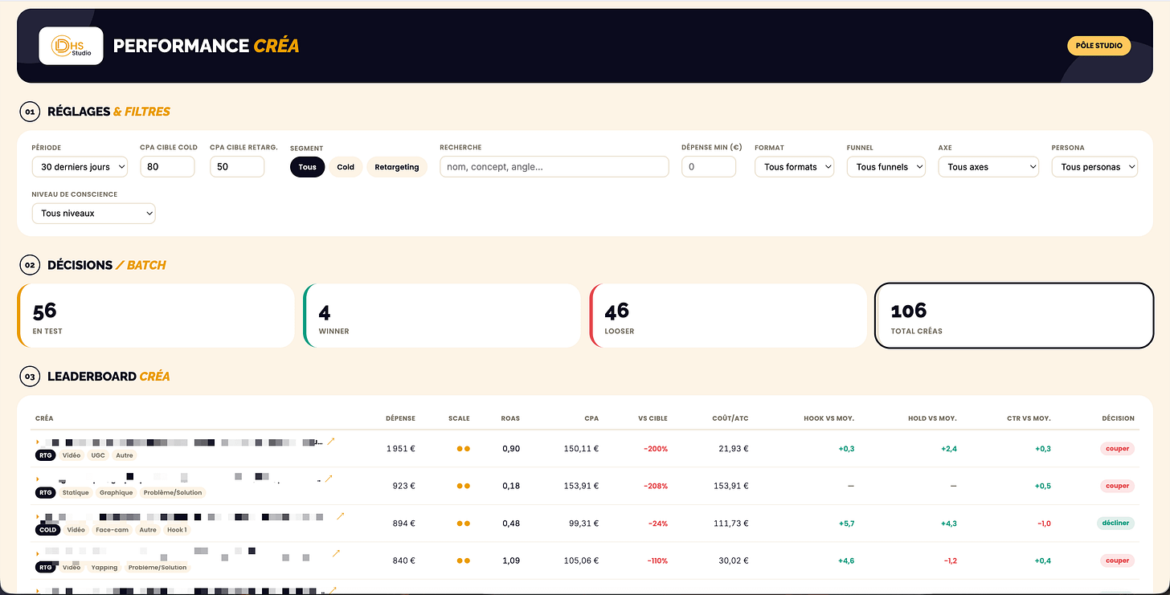Sort by the Coût/ATC column header
The image size is (1170, 595).
pos(730,418)
